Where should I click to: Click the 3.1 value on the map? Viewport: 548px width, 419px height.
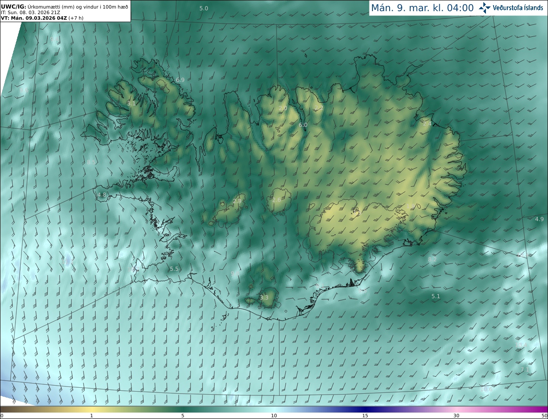coord(131,104)
